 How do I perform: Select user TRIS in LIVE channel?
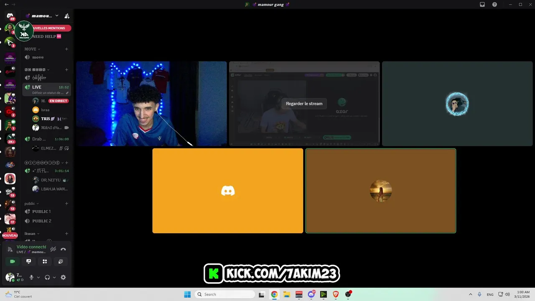(x=51, y=119)
